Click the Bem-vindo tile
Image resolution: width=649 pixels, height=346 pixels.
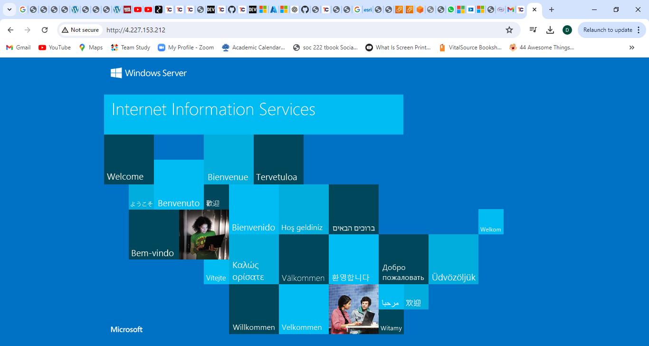click(x=154, y=234)
